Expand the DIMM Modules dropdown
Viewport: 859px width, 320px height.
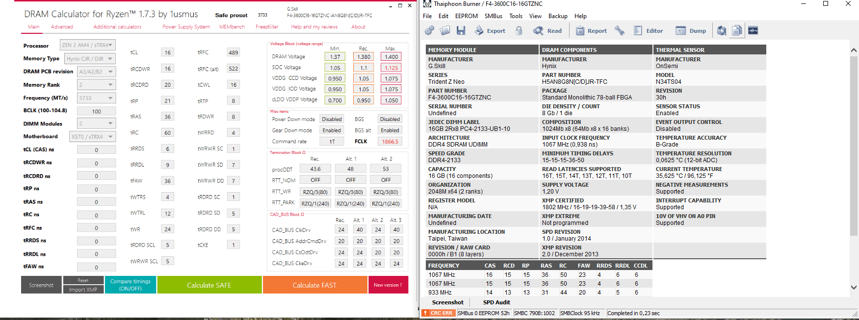(x=96, y=123)
